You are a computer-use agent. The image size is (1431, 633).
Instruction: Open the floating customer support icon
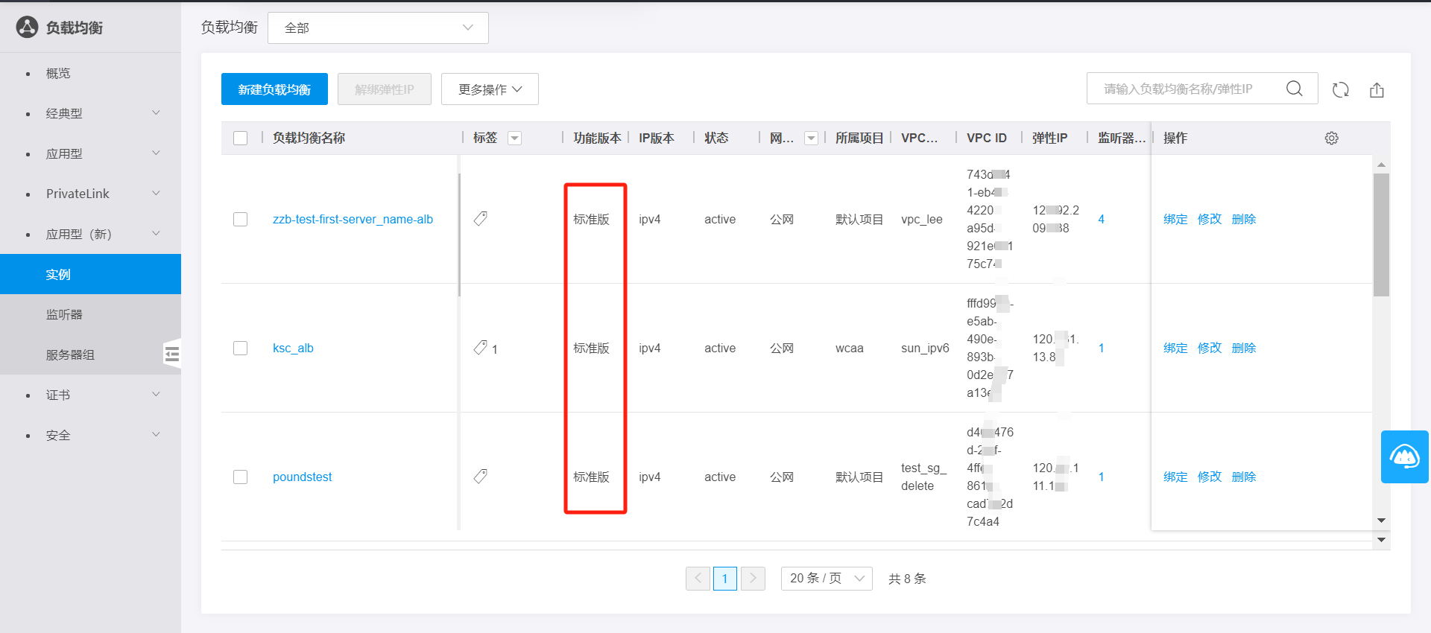[1404, 457]
